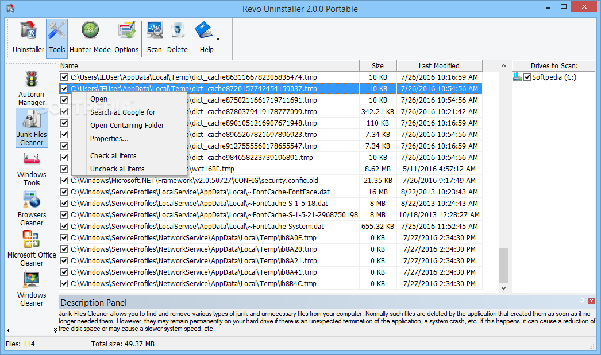Viewport: 601px width, 355px height.
Task: Activate Hunter Mode
Action: (x=90, y=38)
